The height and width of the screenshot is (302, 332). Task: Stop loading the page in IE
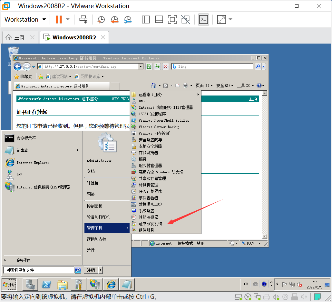(166, 66)
